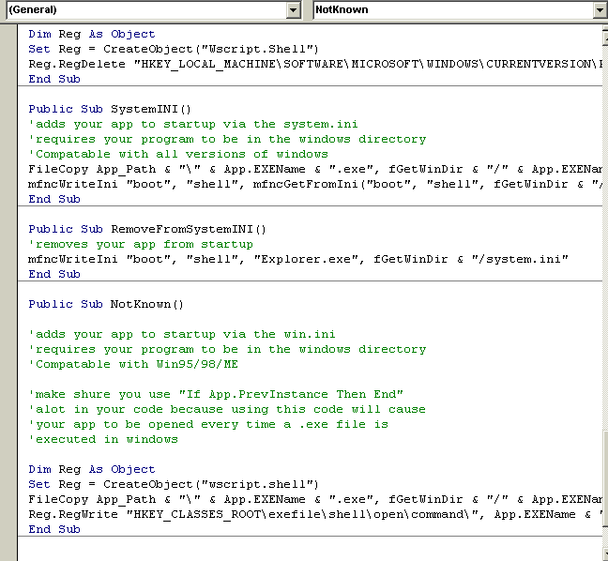Click the first "Dim Reg As Object" line

[x=92, y=34]
